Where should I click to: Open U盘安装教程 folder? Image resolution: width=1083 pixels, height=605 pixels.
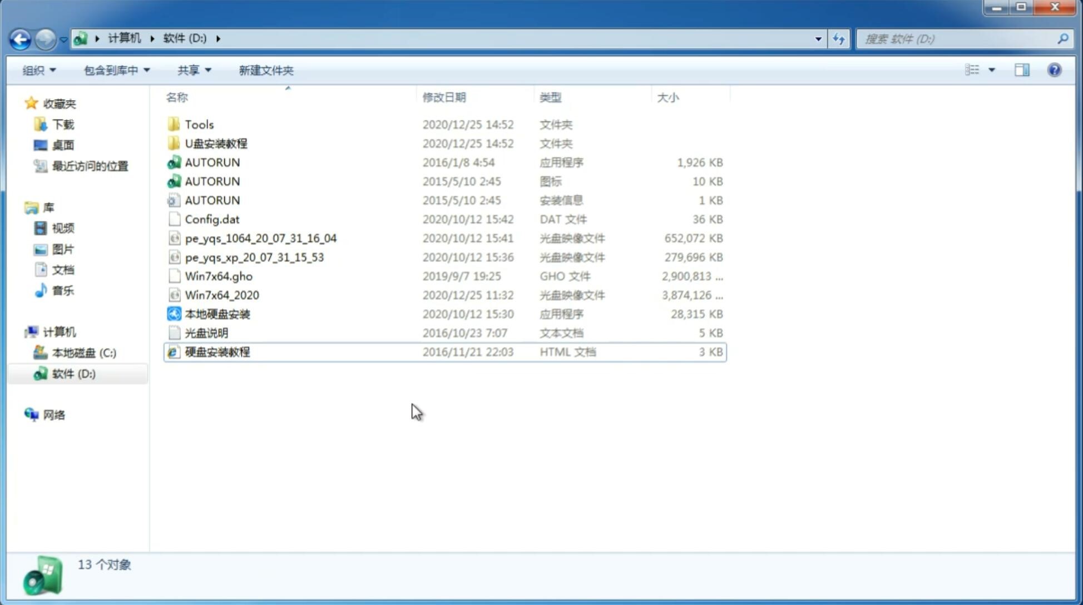tap(216, 143)
